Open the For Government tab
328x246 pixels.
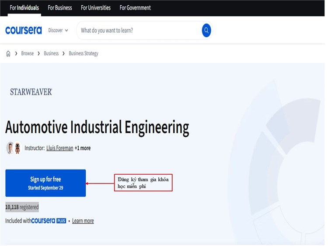(x=135, y=8)
